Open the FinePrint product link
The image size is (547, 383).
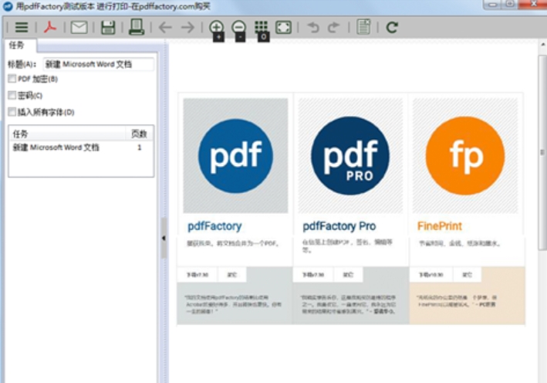(440, 226)
